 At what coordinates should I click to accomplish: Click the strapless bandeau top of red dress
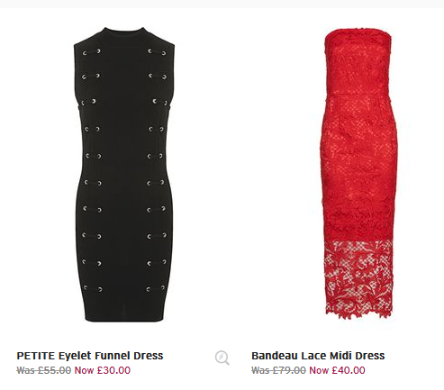click(x=358, y=61)
